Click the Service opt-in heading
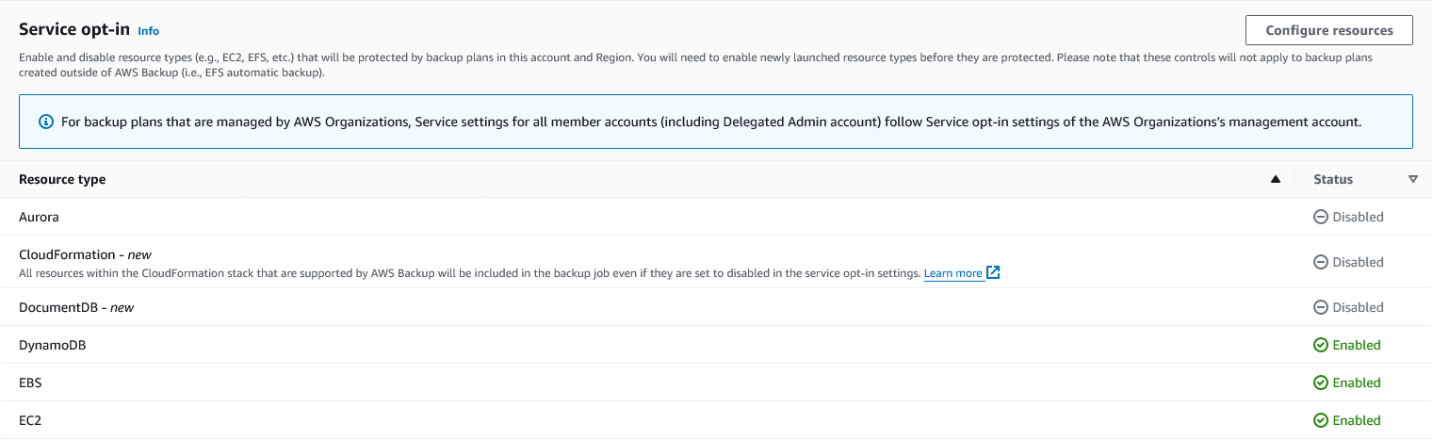The image size is (1432, 440). click(x=74, y=29)
